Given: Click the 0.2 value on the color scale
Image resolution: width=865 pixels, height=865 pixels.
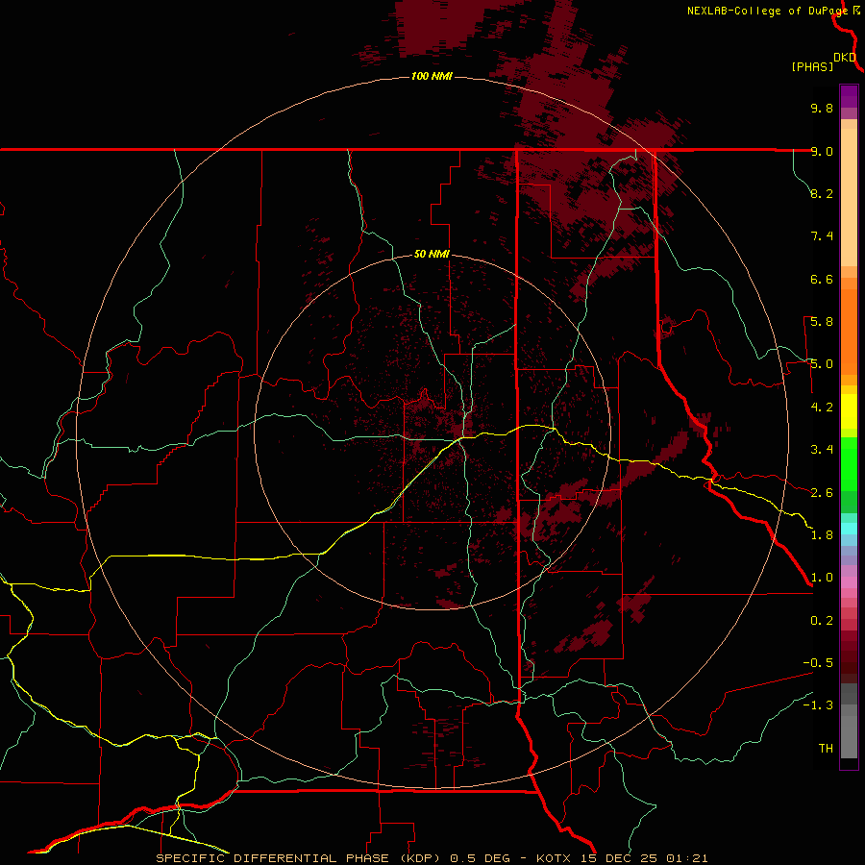Looking at the screenshot, I should click(x=822, y=621).
